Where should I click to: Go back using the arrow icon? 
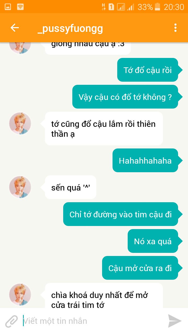click(15, 28)
